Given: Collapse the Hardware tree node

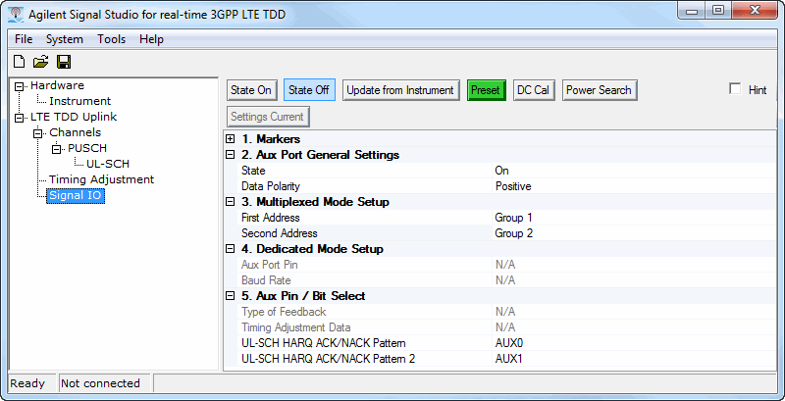Looking at the screenshot, I should 19,85.
